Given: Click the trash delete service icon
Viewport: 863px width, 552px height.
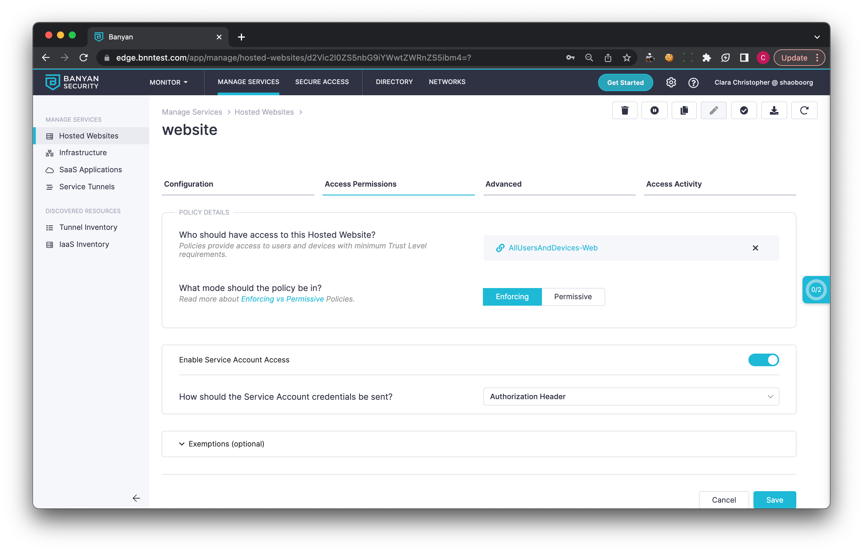Looking at the screenshot, I should tap(625, 111).
